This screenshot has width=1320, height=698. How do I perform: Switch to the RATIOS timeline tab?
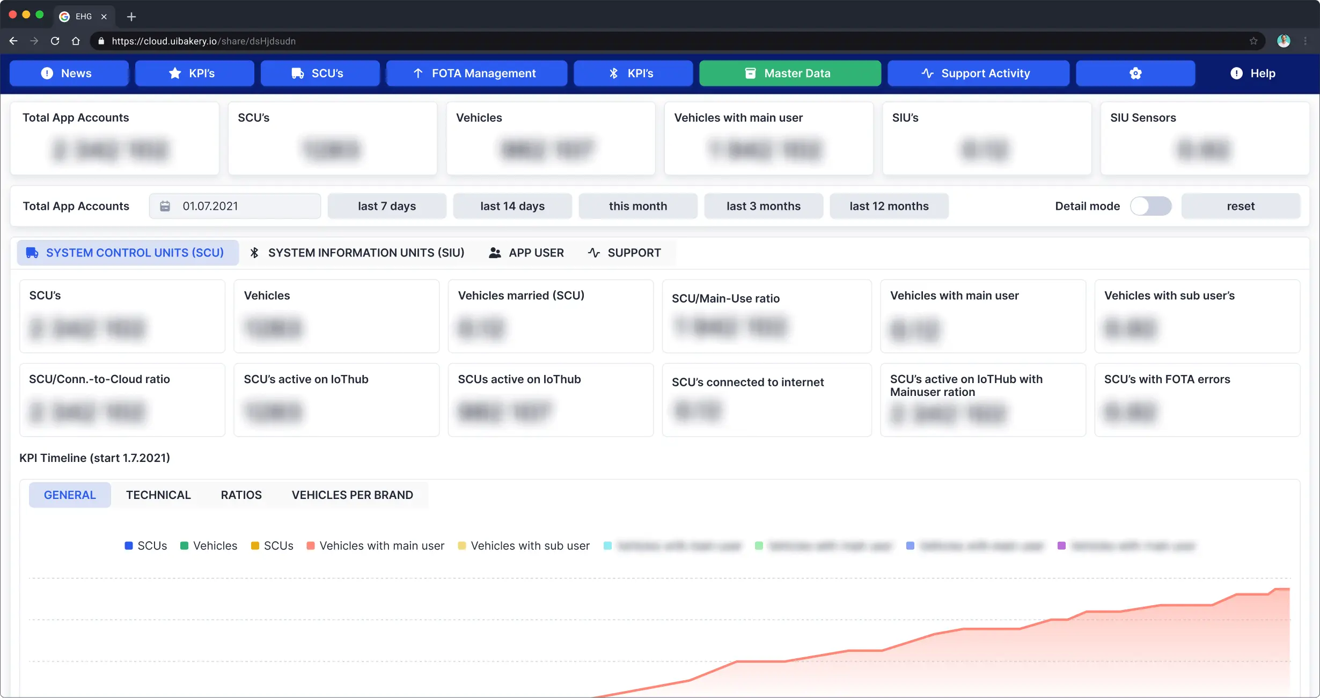241,495
